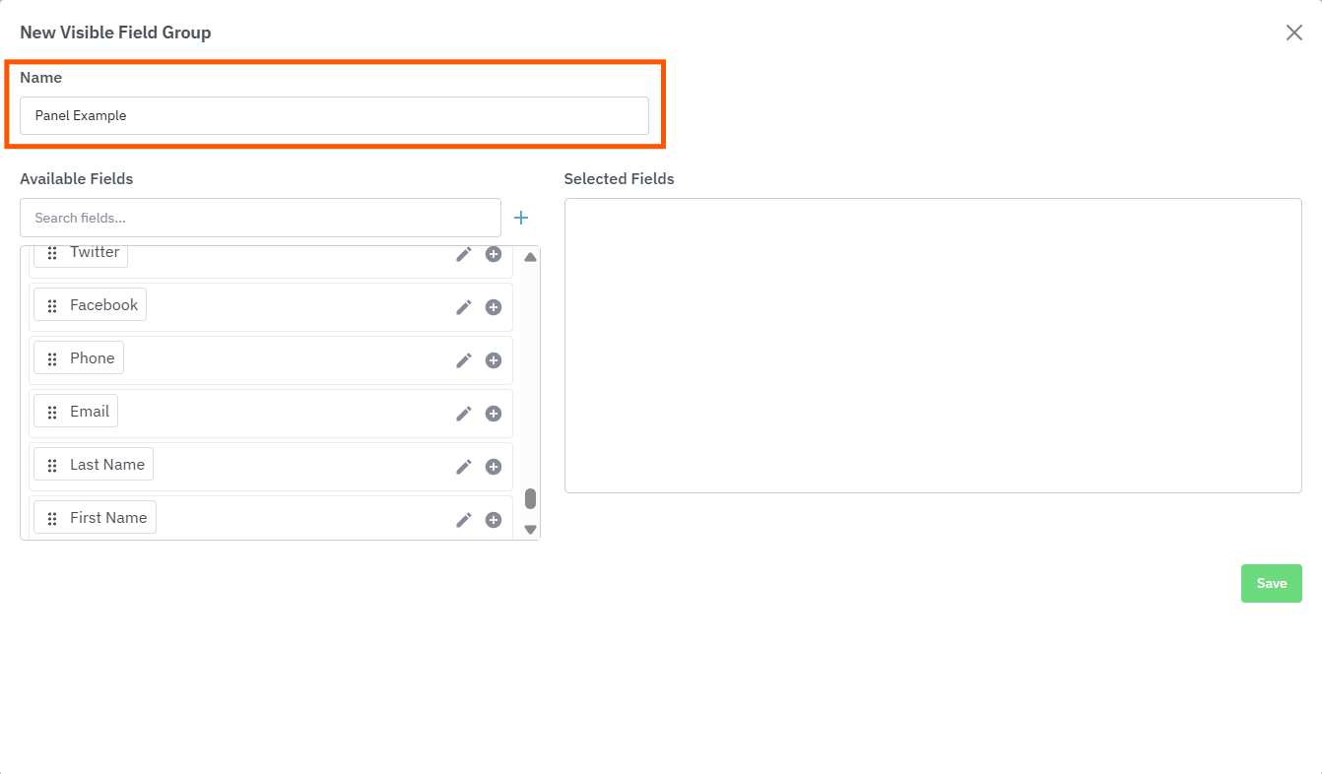Edit the Phone field with pencil icon
This screenshot has width=1322, height=774.
(x=464, y=360)
